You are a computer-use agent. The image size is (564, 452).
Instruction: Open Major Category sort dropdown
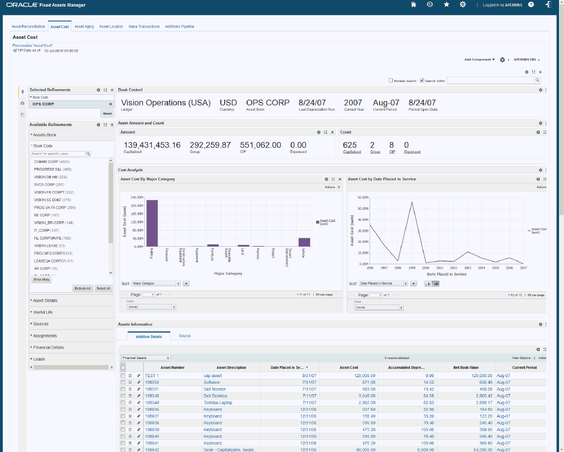[156, 284]
